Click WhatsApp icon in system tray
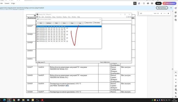The width and height of the screenshot is (178, 102). (152, 100)
